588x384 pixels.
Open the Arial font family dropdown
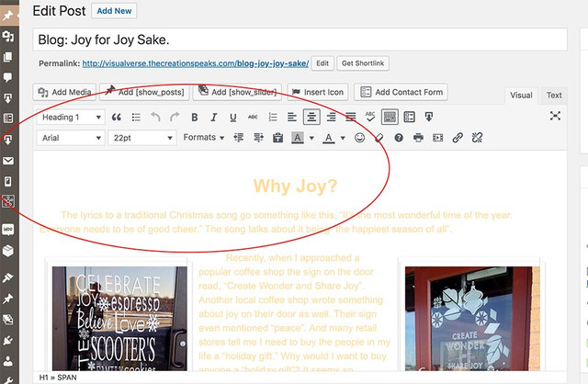(x=71, y=138)
